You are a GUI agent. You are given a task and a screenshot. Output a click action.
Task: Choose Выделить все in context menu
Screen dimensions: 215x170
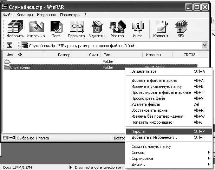(169, 71)
